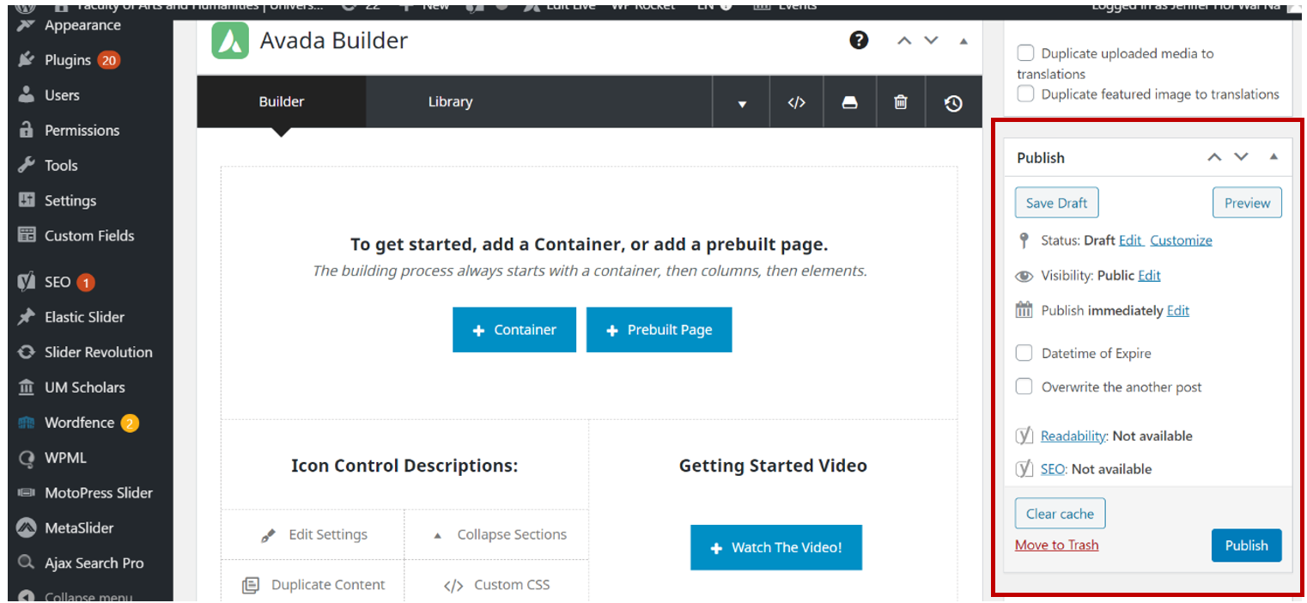This screenshot has width=1307, height=603.
Task: Move Avada Builder panel down with chevron
Action: click(931, 40)
